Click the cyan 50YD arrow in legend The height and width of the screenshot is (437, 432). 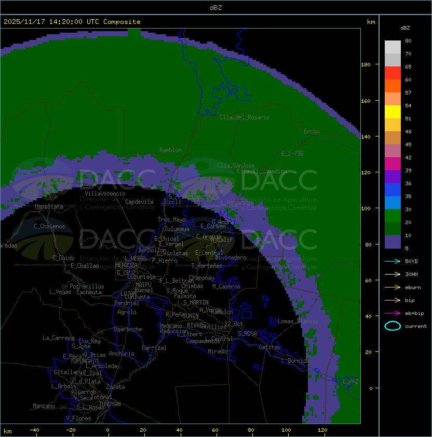point(393,261)
